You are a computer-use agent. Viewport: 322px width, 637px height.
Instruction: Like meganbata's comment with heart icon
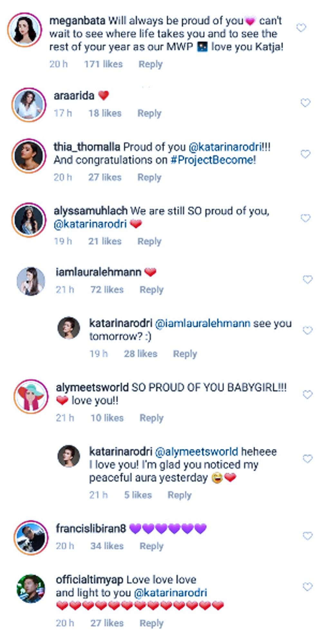[x=301, y=28]
